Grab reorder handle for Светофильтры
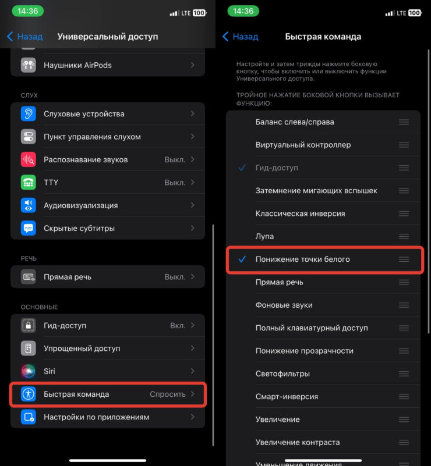The image size is (431, 466). coord(404,373)
